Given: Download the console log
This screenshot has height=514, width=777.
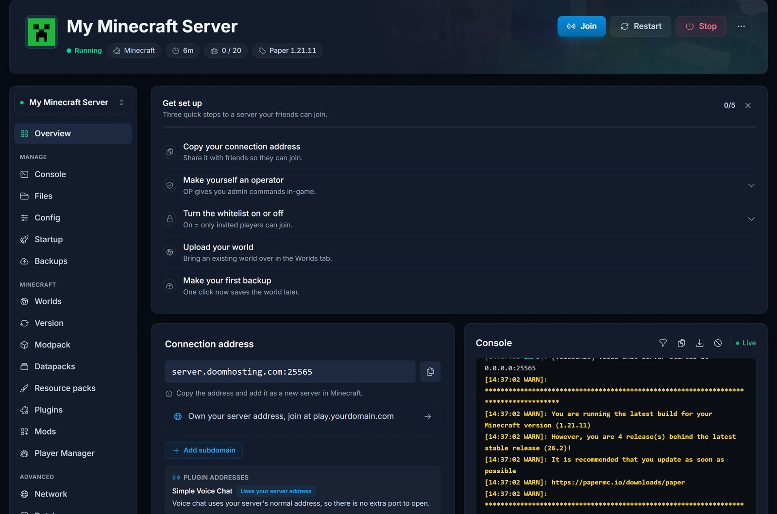Looking at the screenshot, I should click(700, 343).
